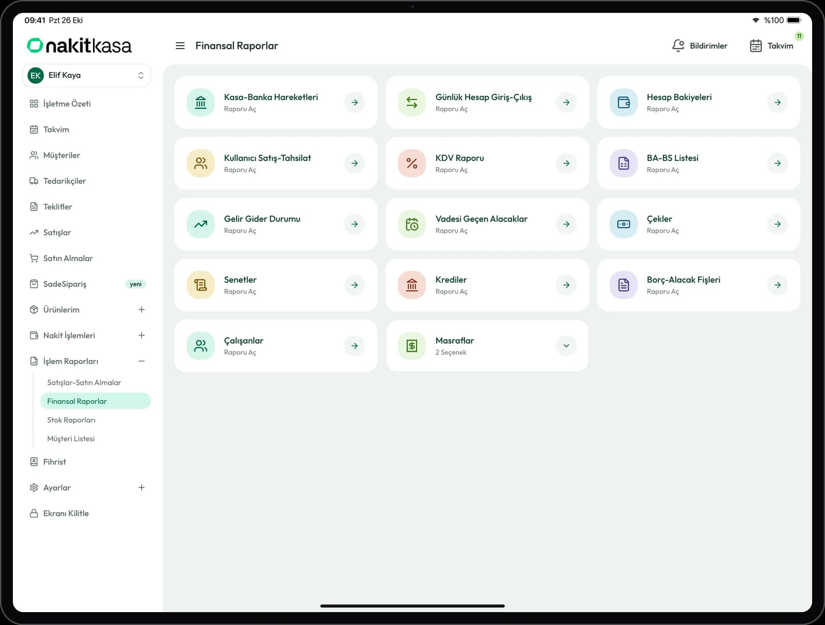Click the Krediler bank icon
This screenshot has width=825, height=625.
click(x=412, y=285)
